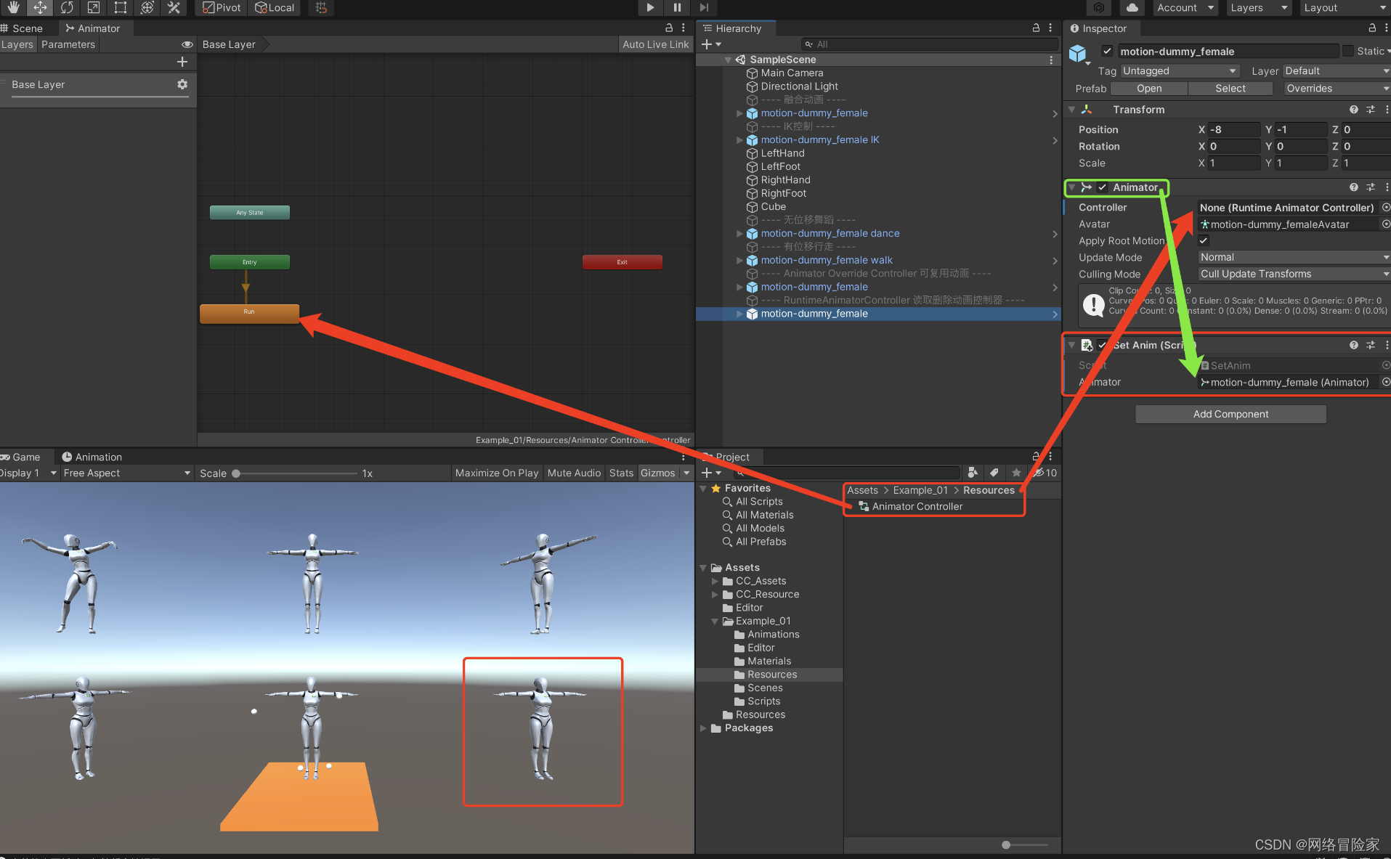
Task: Click the Add Component button
Action: click(x=1230, y=414)
